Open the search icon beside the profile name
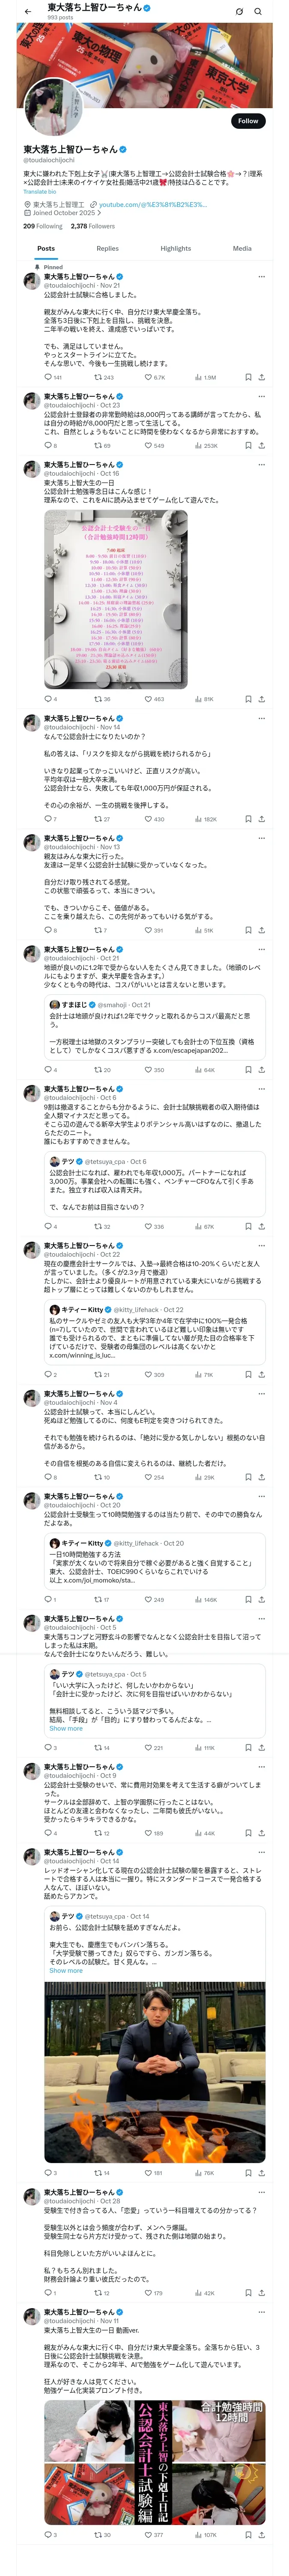The width and height of the screenshot is (289, 2576). pos(258,11)
